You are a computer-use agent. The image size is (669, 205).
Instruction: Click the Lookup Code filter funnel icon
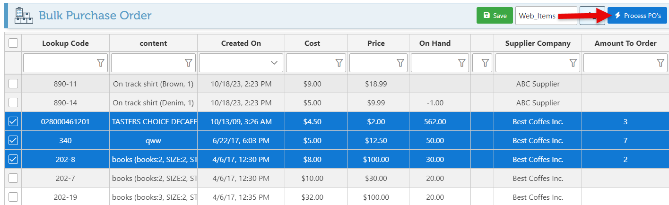[101, 63]
